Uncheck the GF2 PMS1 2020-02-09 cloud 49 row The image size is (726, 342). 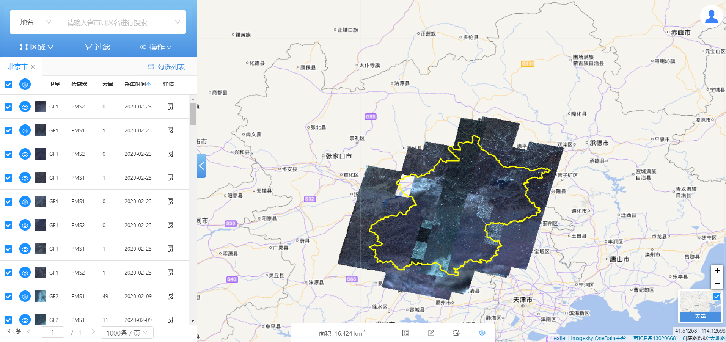point(8,297)
